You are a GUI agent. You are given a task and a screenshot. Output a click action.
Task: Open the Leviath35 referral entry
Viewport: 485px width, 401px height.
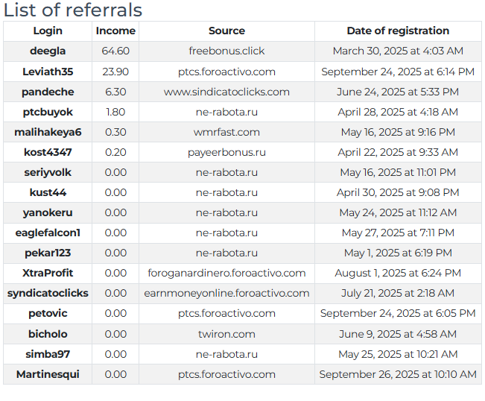(48, 72)
